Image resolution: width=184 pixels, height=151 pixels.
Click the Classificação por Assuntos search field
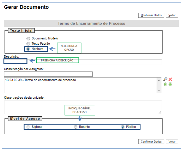coord(48,74)
